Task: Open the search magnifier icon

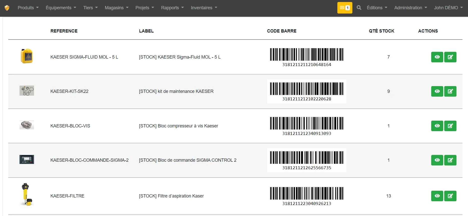Action: click(359, 8)
